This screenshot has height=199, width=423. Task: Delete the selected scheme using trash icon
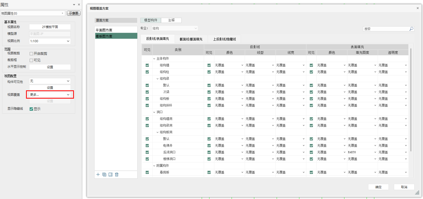[117, 175]
